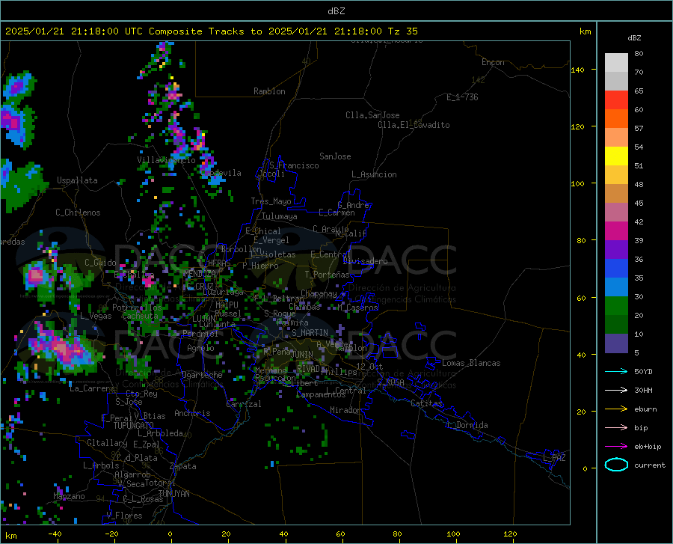
Task: Click the cyan ellipse 'current' symbol
Action: tap(616, 465)
